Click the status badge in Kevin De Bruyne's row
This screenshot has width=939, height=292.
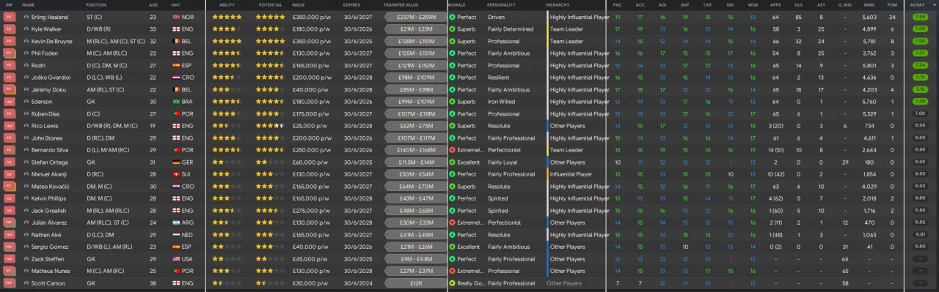pos(10,41)
